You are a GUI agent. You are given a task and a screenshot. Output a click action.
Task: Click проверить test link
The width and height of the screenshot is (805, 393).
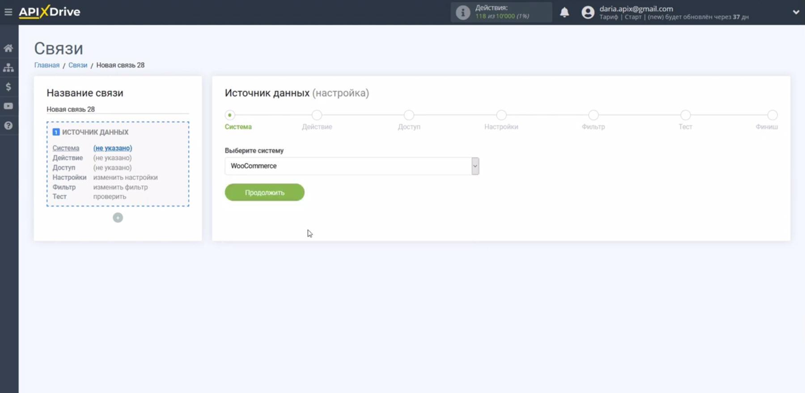(x=110, y=196)
